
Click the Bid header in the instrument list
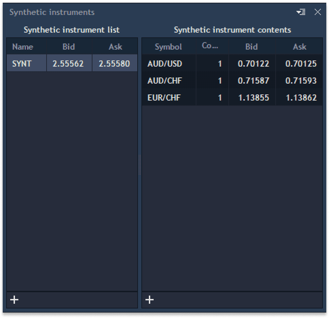(x=69, y=47)
